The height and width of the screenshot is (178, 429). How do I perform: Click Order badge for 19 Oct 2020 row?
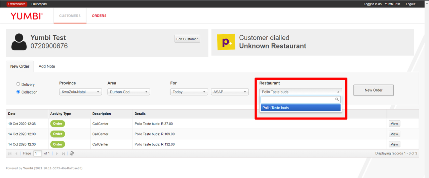[x=57, y=123]
